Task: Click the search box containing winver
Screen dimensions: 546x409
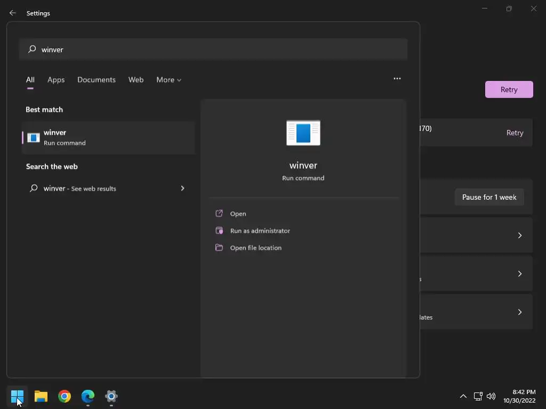Action: [x=213, y=50]
